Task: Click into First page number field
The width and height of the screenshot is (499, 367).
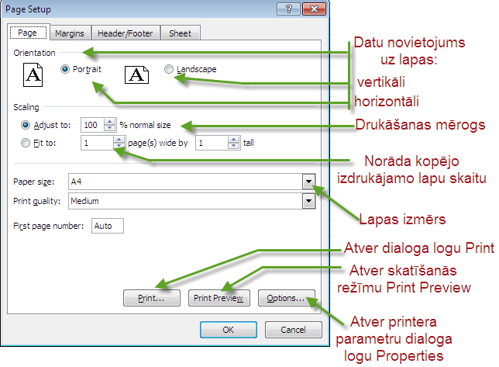Action: [107, 226]
